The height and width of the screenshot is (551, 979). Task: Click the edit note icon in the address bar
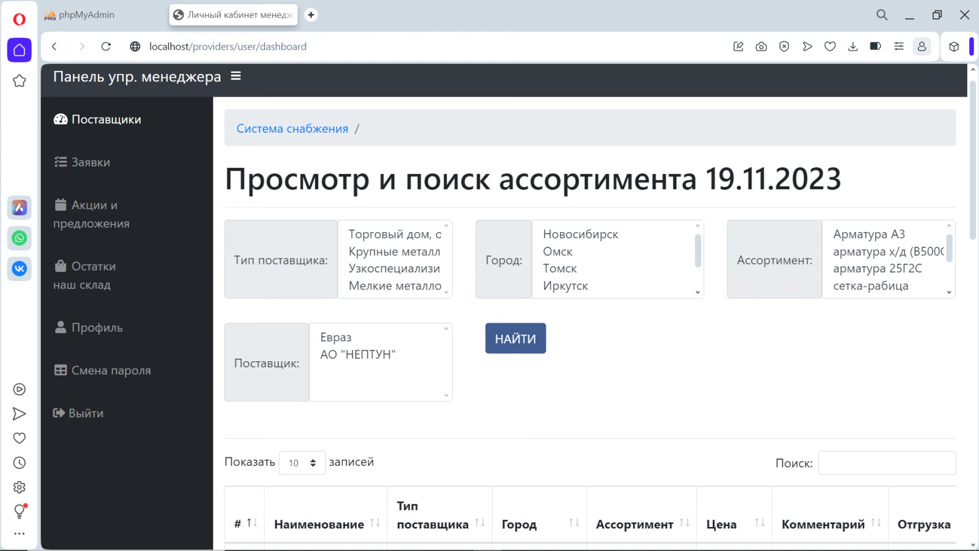pyautogui.click(x=739, y=47)
